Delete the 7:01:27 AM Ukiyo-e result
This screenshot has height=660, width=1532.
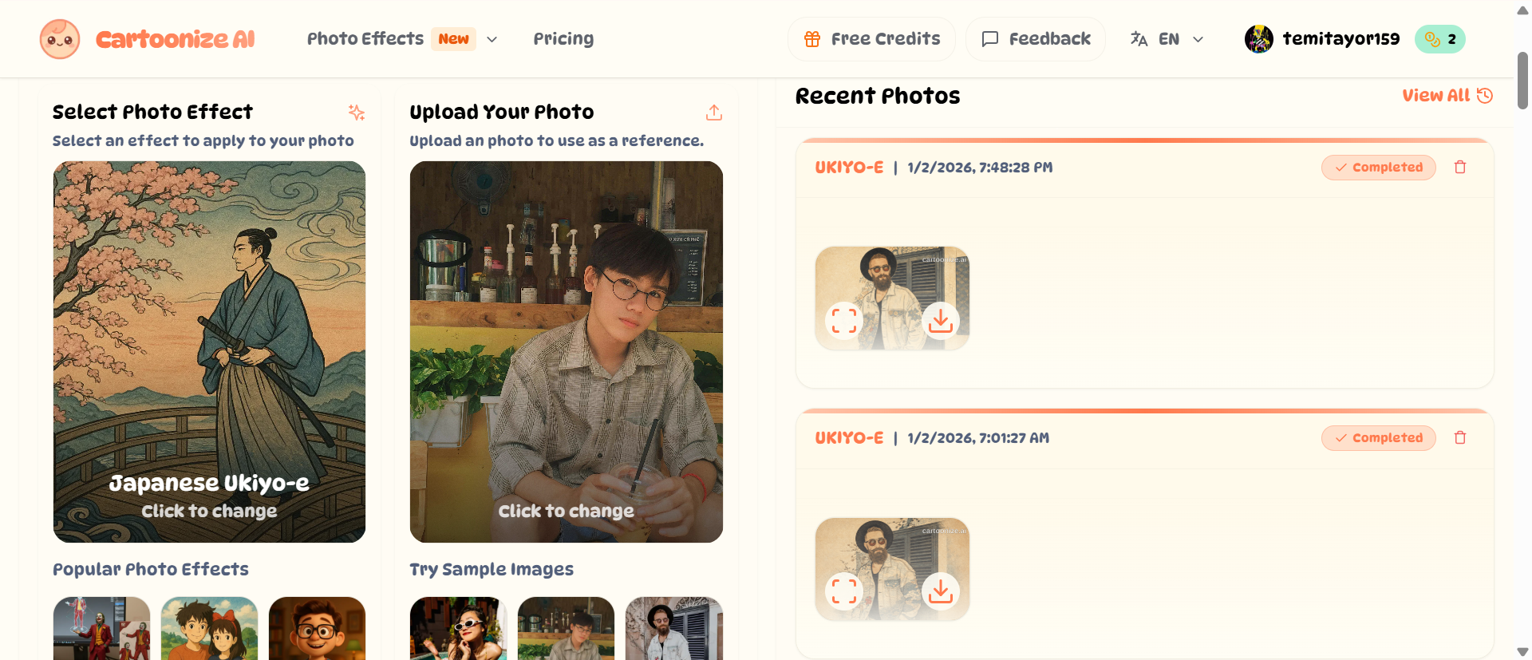click(1460, 438)
